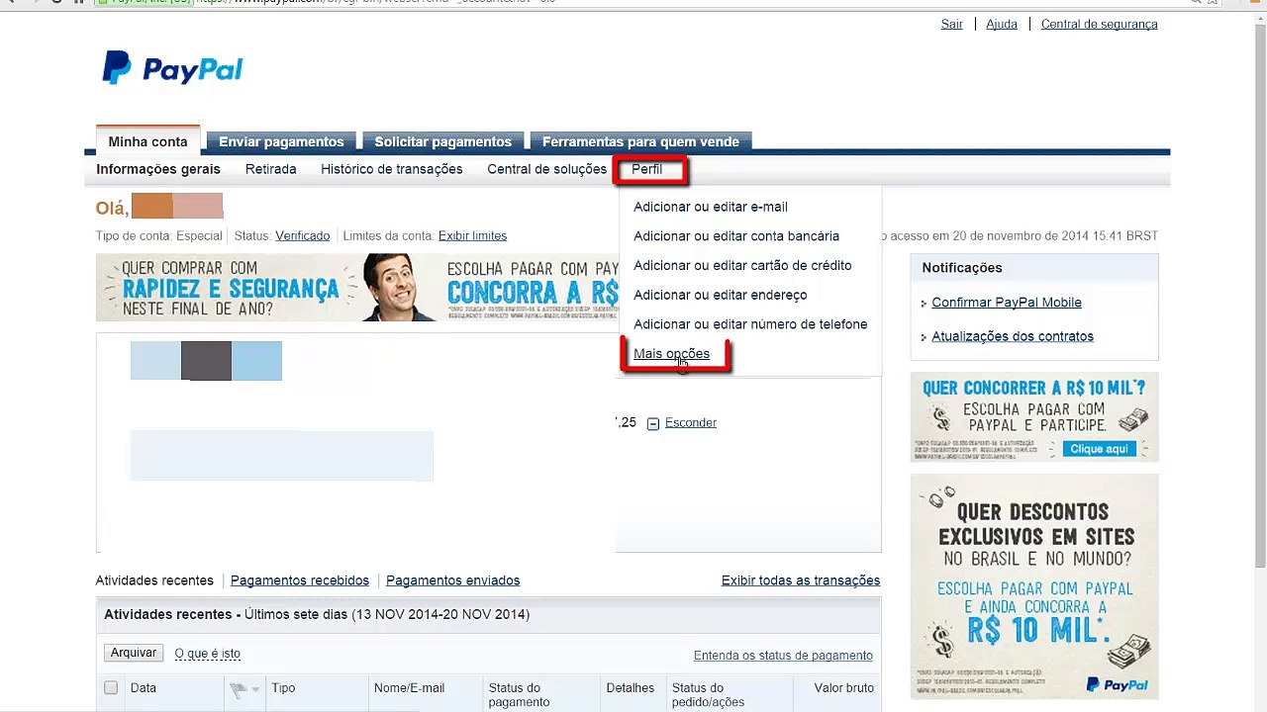Click the Verificado status link
This screenshot has height=712, width=1267.
coord(303,236)
